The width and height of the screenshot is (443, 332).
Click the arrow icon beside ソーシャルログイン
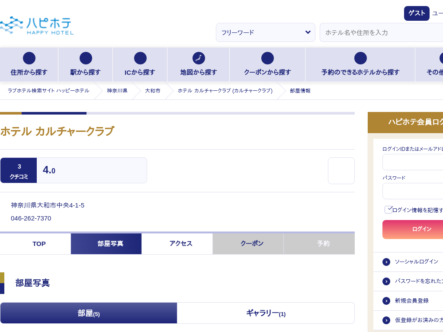[386, 262]
